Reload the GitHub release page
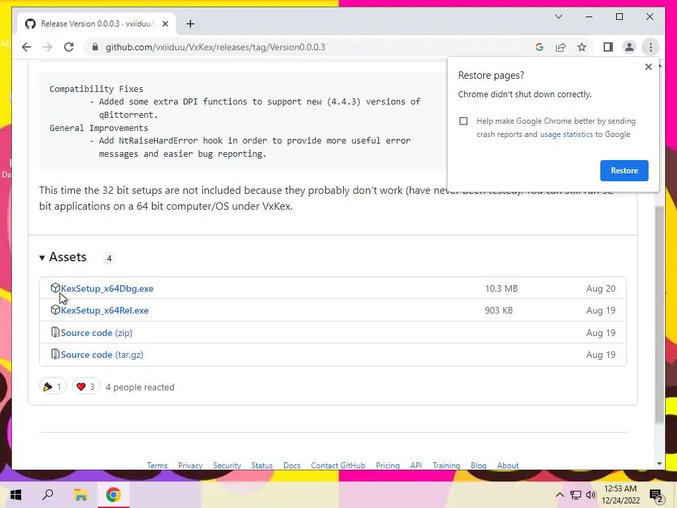The height and width of the screenshot is (508, 677). point(69,47)
